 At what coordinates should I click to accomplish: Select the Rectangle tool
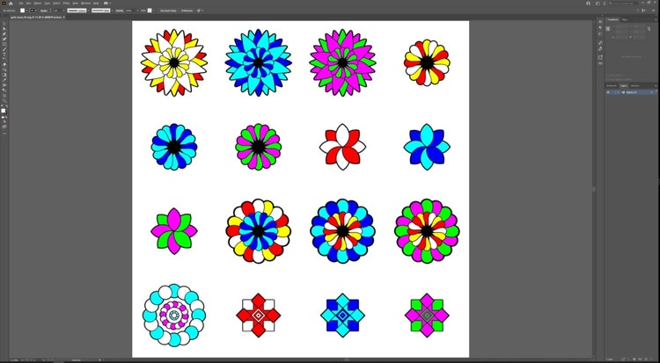[4, 44]
